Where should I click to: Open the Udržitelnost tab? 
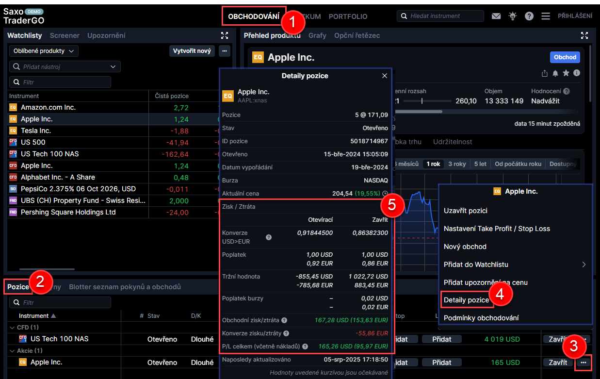pyautogui.click(x=453, y=142)
